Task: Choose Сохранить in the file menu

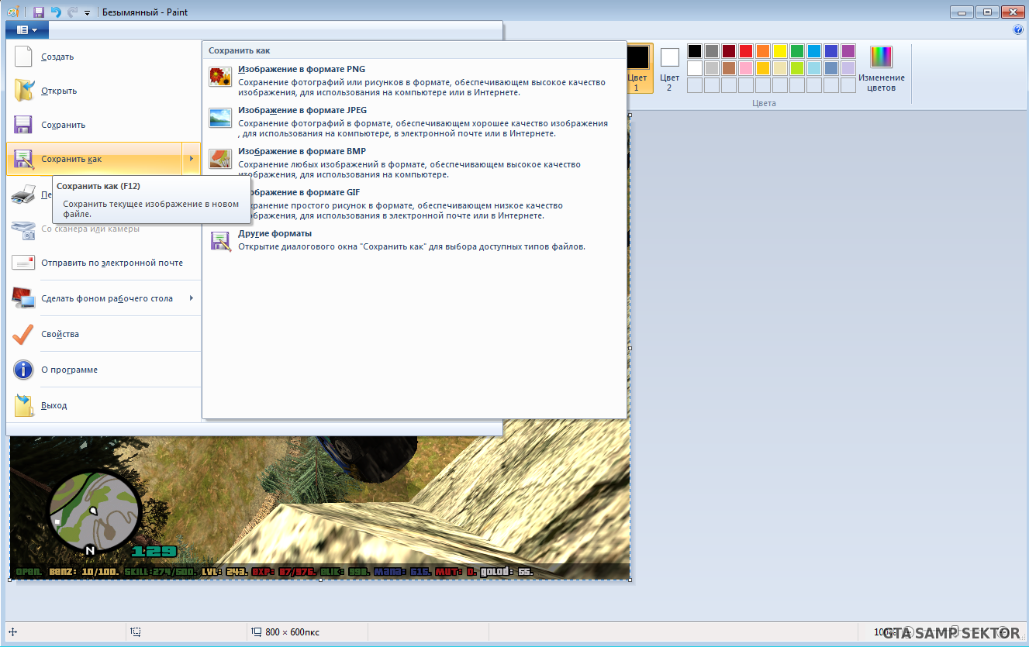Action: pos(103,125)
